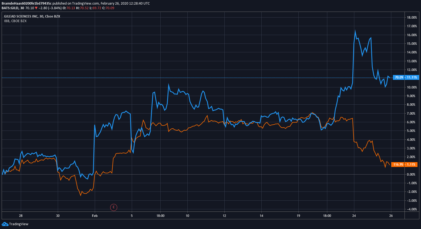Click the date label 30 on time axis
Screen dimensions: 421x229
(x=58, y=216)
